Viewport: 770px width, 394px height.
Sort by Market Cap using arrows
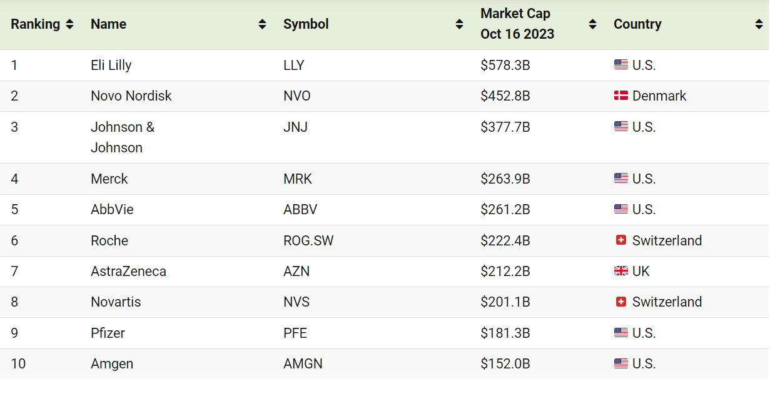592,24
